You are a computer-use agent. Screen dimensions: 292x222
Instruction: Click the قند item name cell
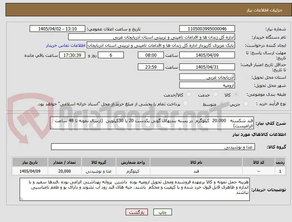tap(196, 171)
